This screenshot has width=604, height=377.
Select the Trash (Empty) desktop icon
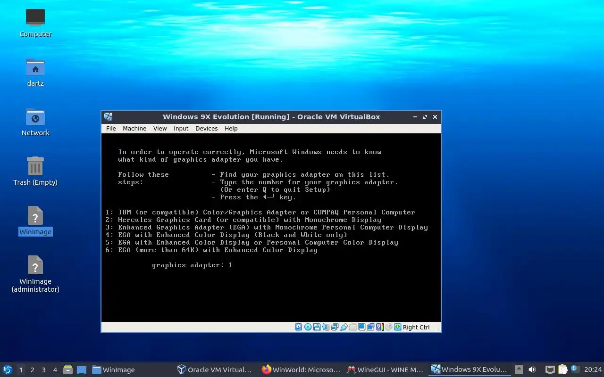point(35,171)
